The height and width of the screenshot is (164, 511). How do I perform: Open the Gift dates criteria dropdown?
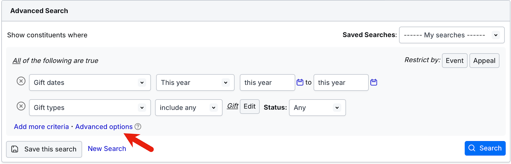[90, 83]
